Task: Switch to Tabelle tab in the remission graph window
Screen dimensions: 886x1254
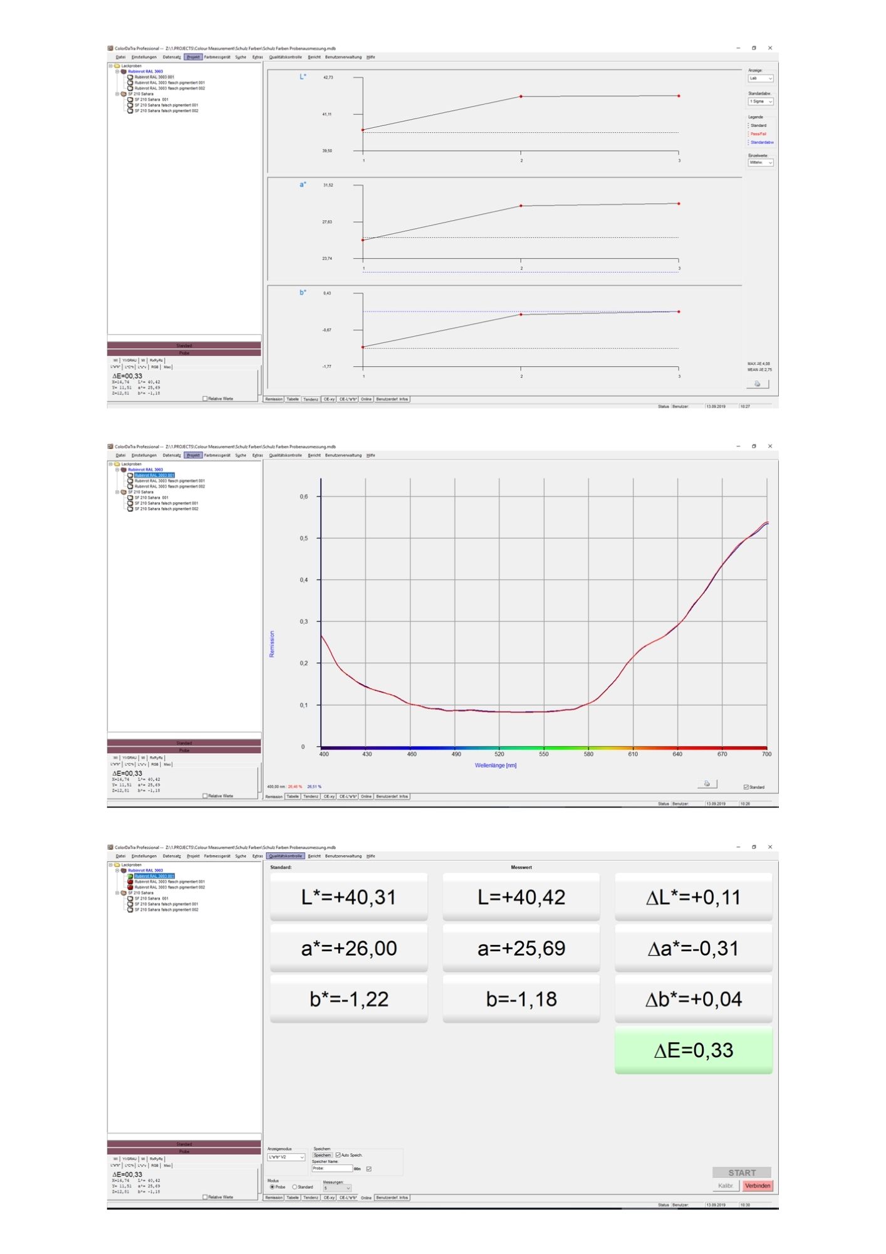Action: click(x=293, y=796)
